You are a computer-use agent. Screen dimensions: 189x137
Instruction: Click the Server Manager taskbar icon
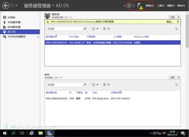pos(50,133)
